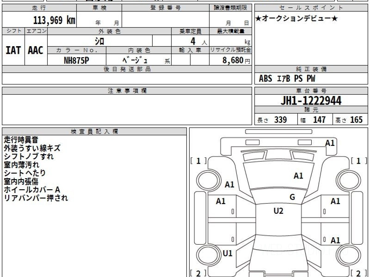This screenshot has height=277, width=370.
Task: Click the 純正装備 header
Action: [x=311, y=69]
